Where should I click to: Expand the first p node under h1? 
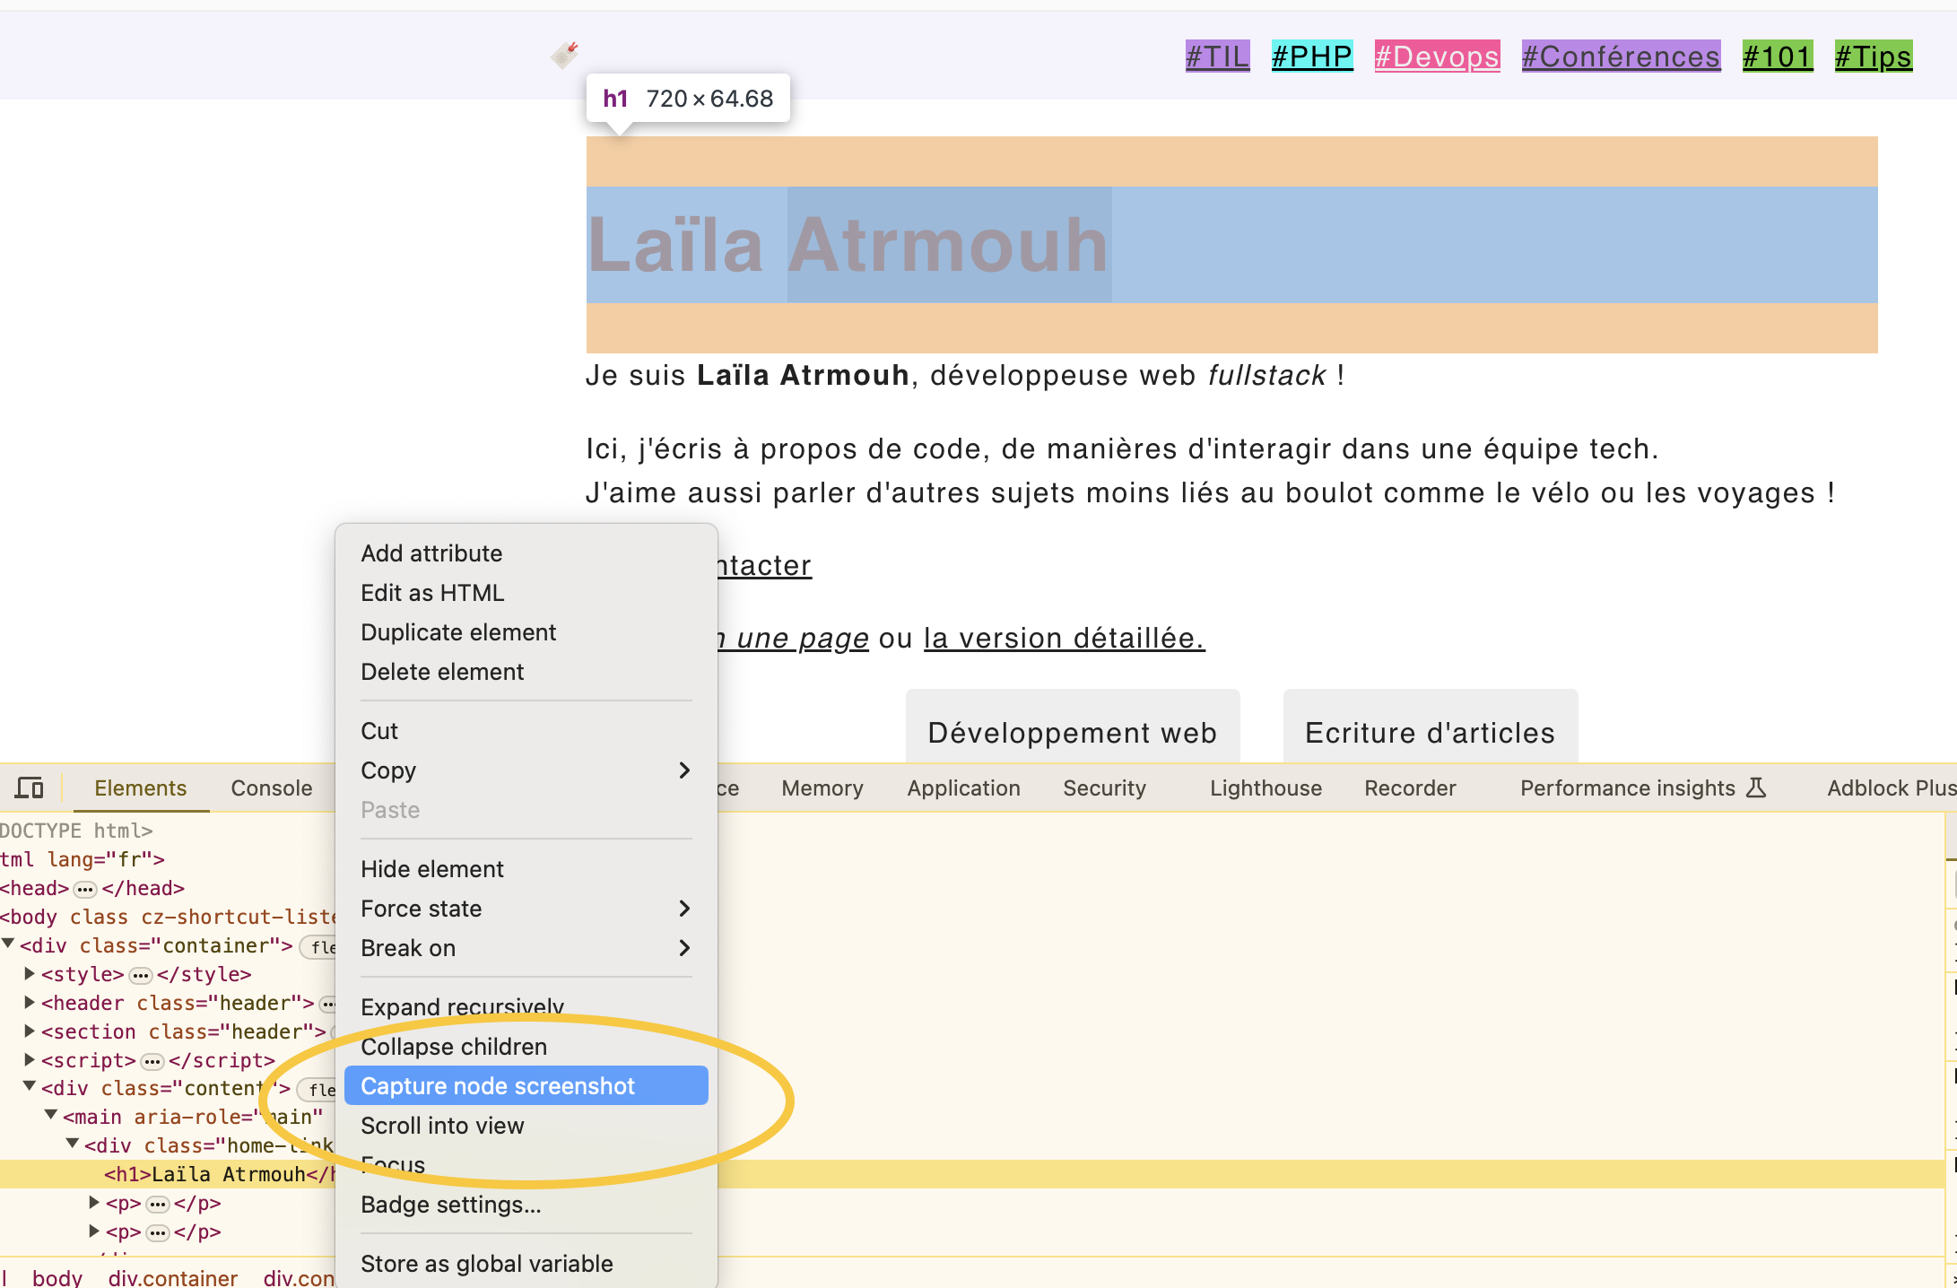tap(94, 1202)
